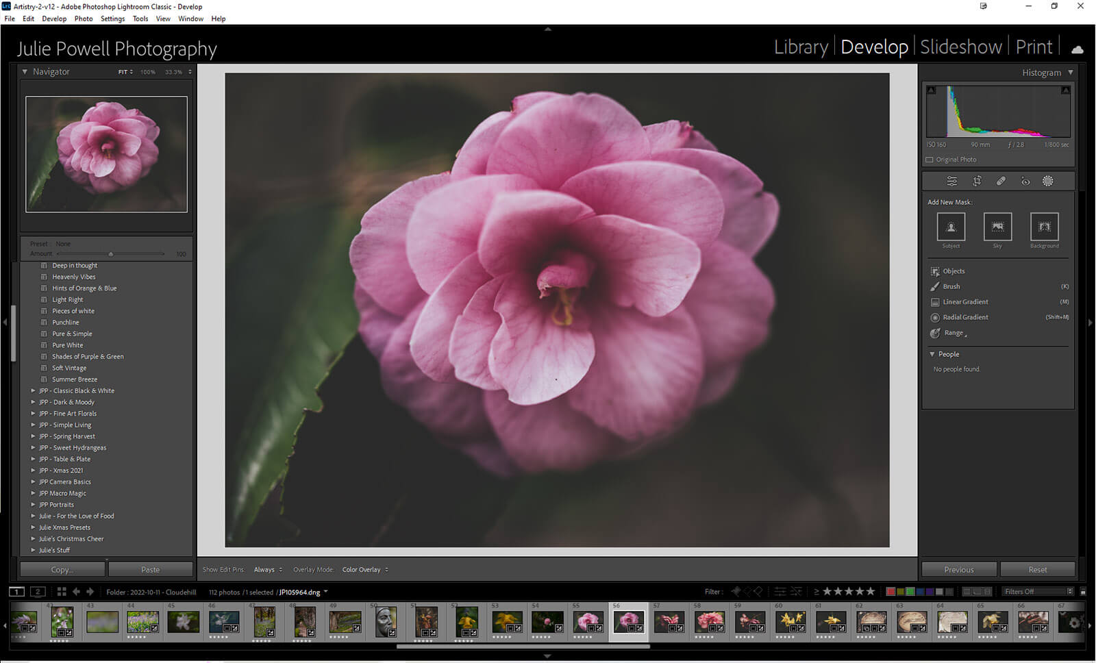Screen dimensions: 1096x663
Task: Open grid view from filmstrip toolbar
Action: [62, 592]
